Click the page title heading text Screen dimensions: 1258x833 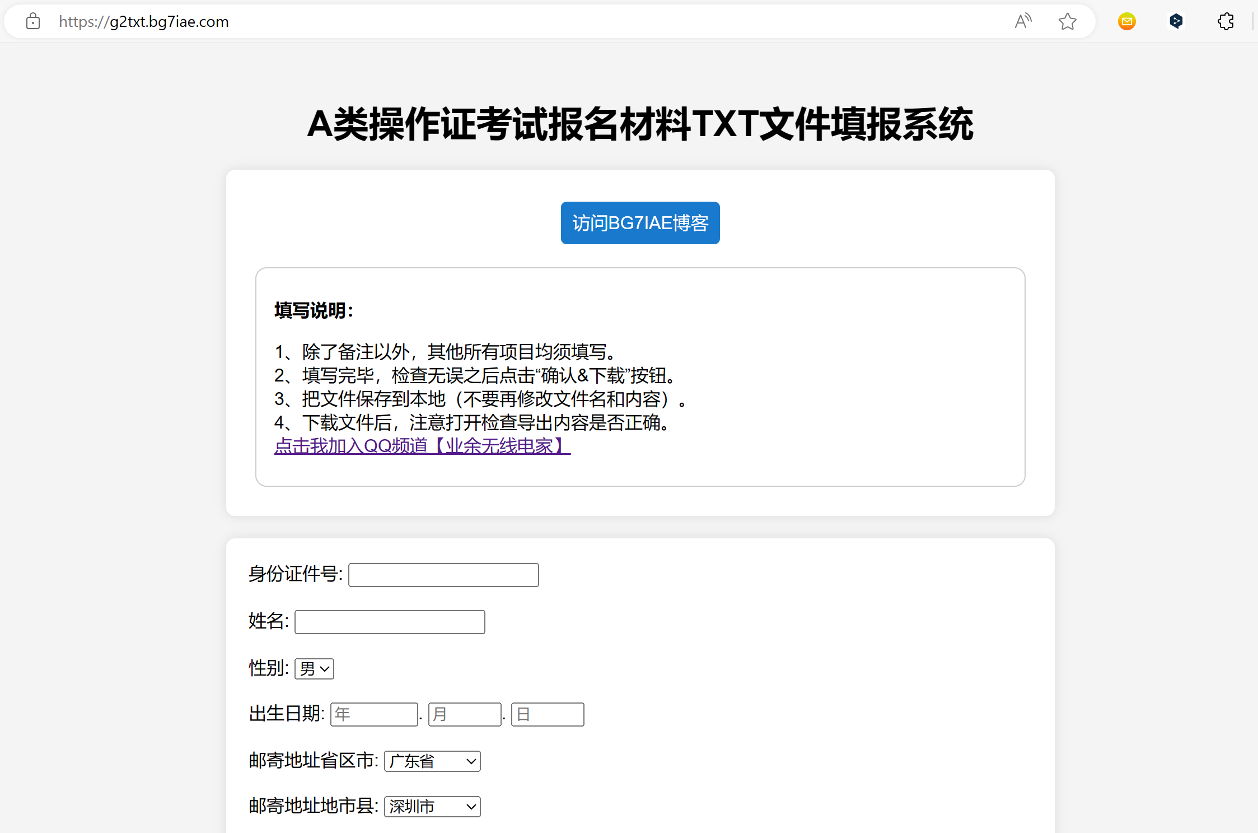pos(640,124)
